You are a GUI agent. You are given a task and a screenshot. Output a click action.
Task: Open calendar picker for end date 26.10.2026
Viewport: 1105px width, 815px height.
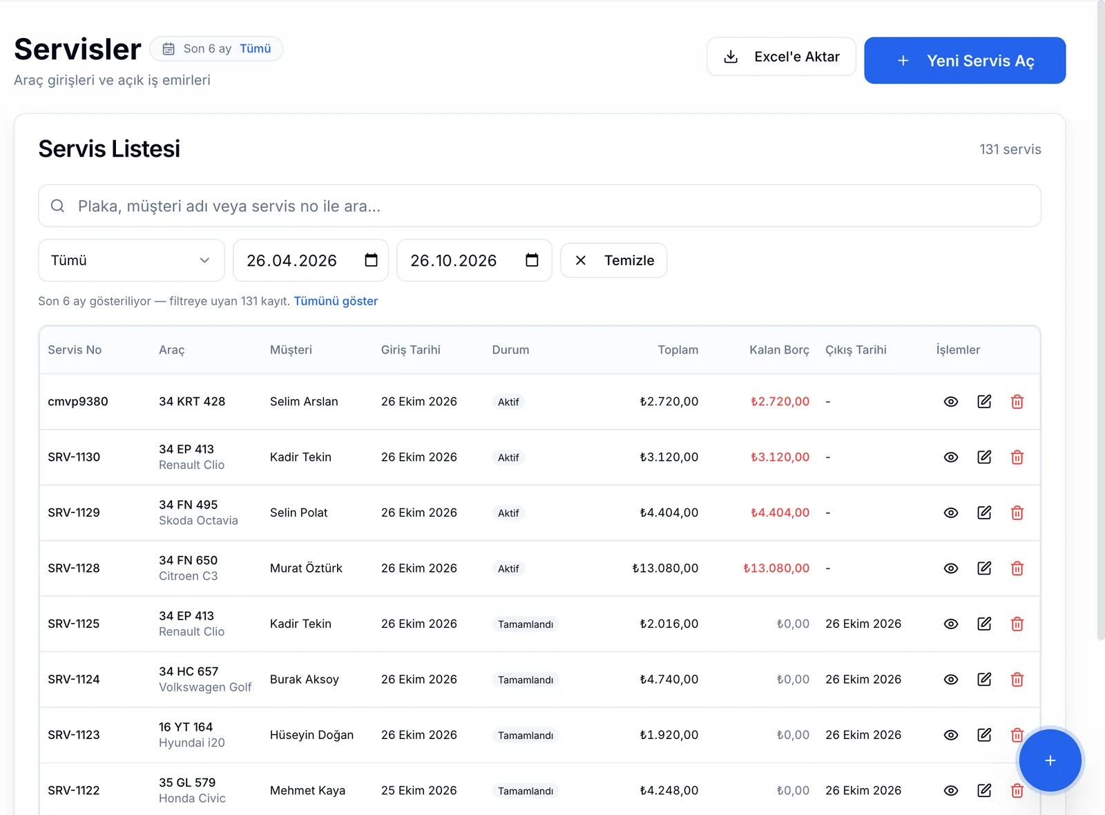click(x=532, y=260)
